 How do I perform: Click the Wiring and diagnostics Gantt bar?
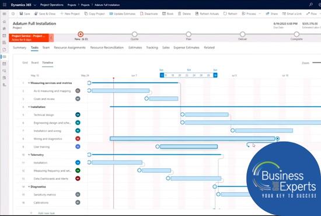tap(192, 138)
